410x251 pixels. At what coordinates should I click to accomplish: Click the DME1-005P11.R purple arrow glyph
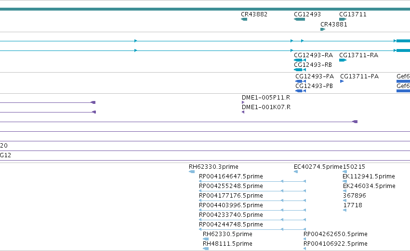(x=243, y=102)
